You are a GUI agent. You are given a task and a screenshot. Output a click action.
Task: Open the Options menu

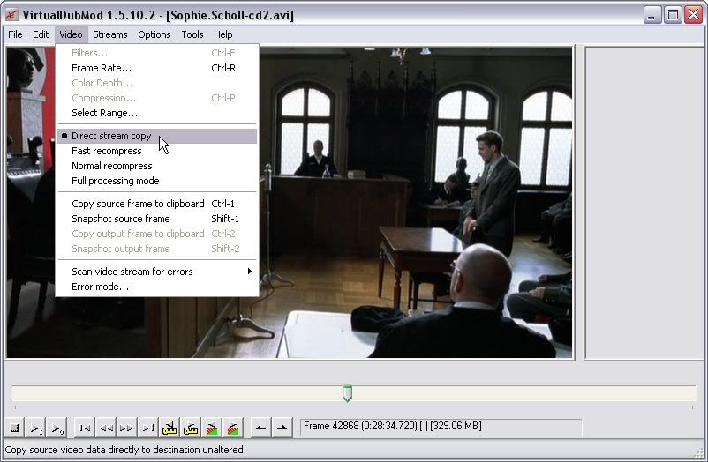pos(154,34)
